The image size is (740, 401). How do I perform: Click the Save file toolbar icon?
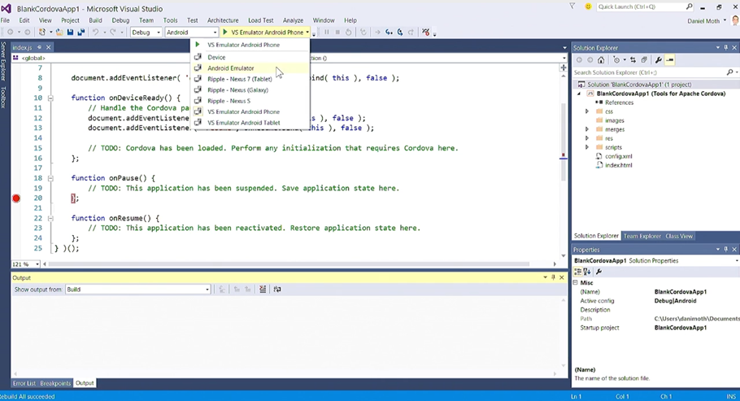point(70,32)
